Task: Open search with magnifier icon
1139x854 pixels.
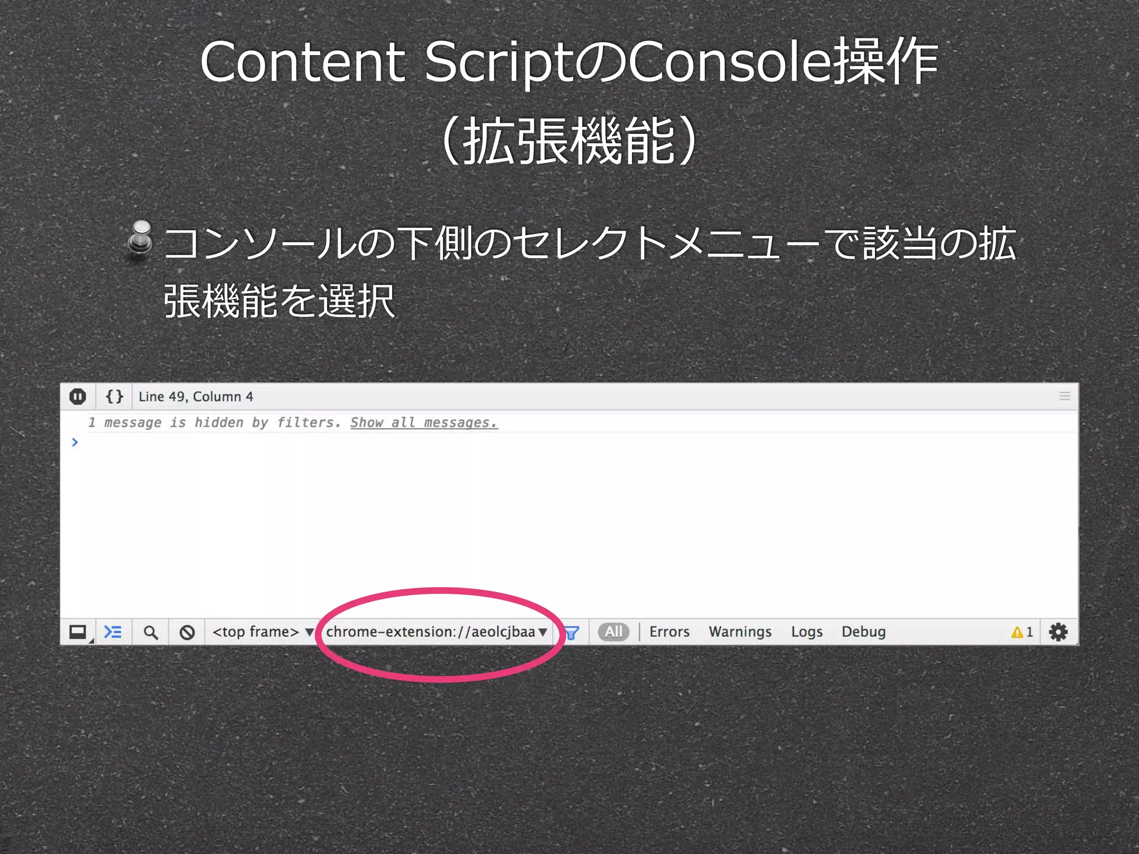Action: (151, 632)
